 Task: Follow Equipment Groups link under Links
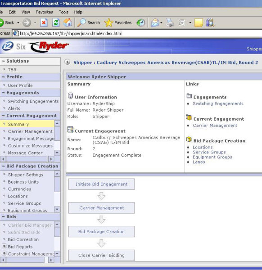[x=212, y=157]
